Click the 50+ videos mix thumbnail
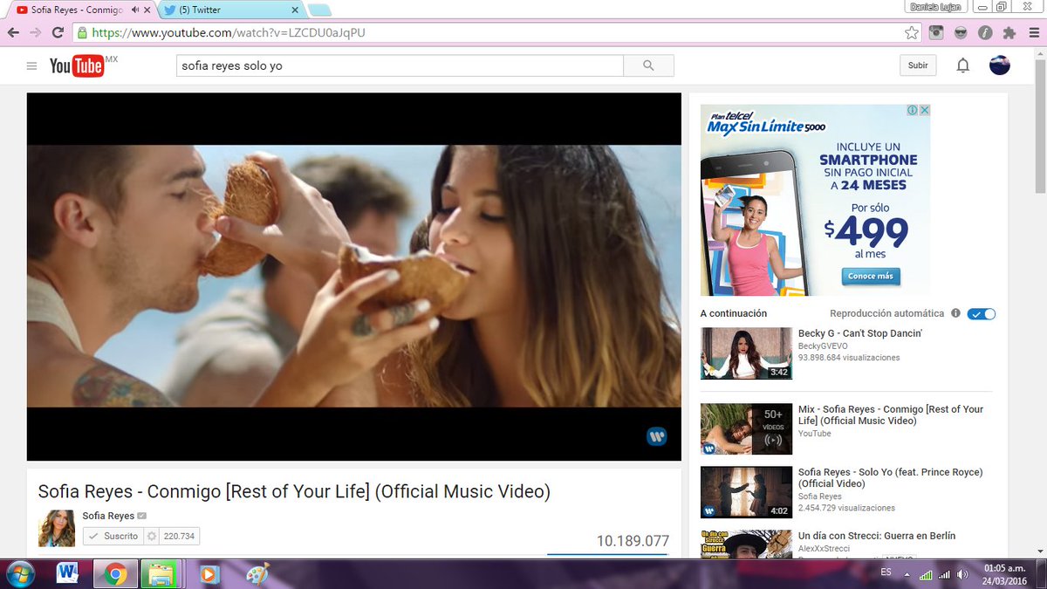This screenshot has width=1047, height=589. coord(746,428)
